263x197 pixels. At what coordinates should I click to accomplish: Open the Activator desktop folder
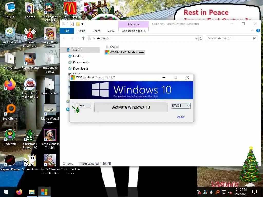[x=10, y=61]
